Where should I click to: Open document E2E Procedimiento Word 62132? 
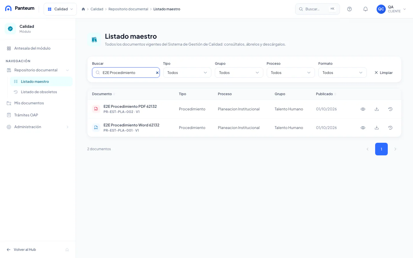pyautogui.click(x=131, y=125)
